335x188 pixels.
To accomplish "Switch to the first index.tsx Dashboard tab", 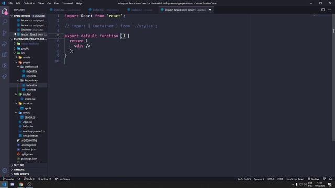I will 66,10.
